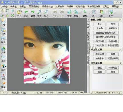
Task: Switch to the 基础调整 vertical tab
Action: coord(88,36)
